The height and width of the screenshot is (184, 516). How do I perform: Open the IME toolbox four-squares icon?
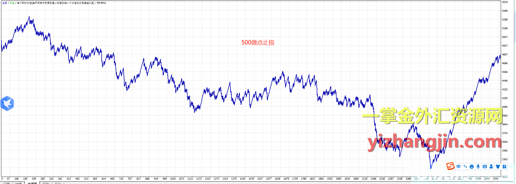(x=504, y=167)
